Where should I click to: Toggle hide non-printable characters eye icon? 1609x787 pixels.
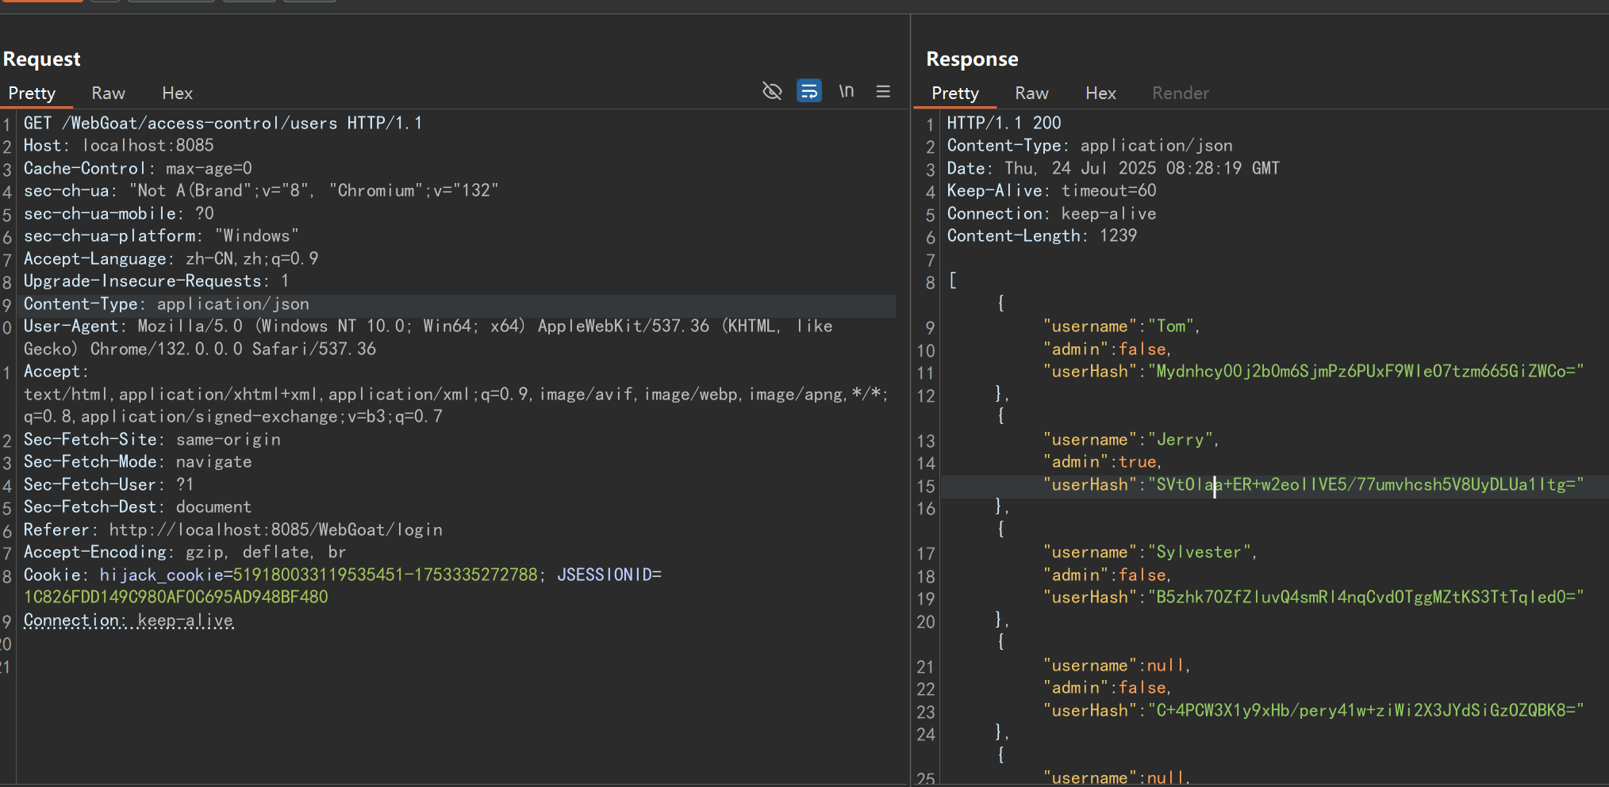click(772, 91)
